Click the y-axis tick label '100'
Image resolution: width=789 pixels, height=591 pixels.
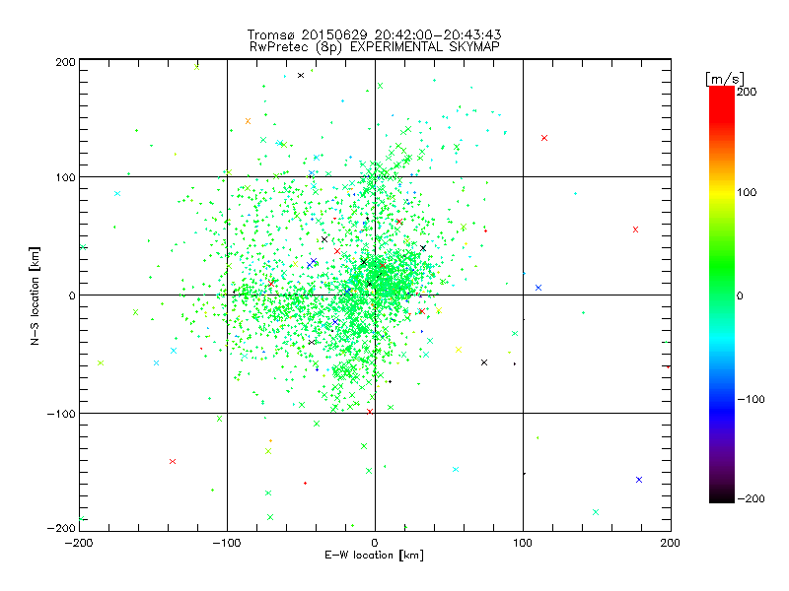[65, 177]
